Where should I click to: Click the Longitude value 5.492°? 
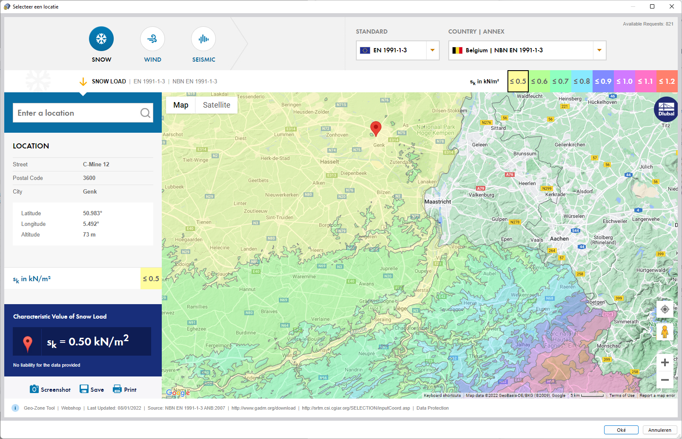pyautogui.click(x=91, y=224)
